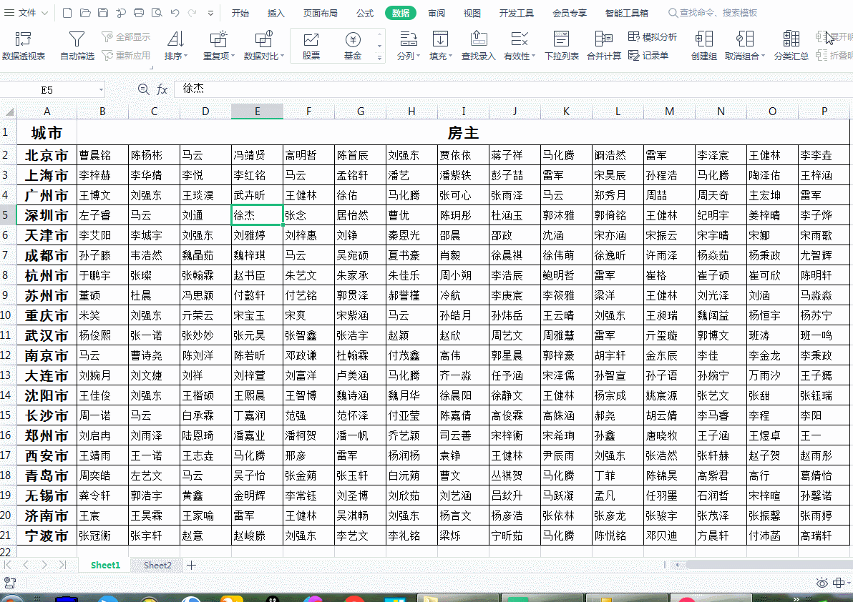Image resolution: width=853 pixels, height=602 pixels.
Task: Click the new document icon
Action: [x=67, y=13]
